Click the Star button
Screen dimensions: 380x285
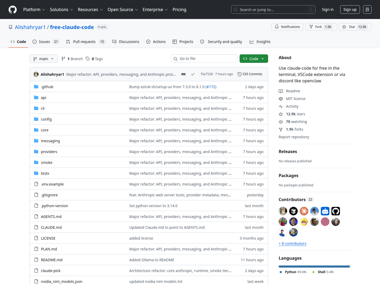point(355,27)
